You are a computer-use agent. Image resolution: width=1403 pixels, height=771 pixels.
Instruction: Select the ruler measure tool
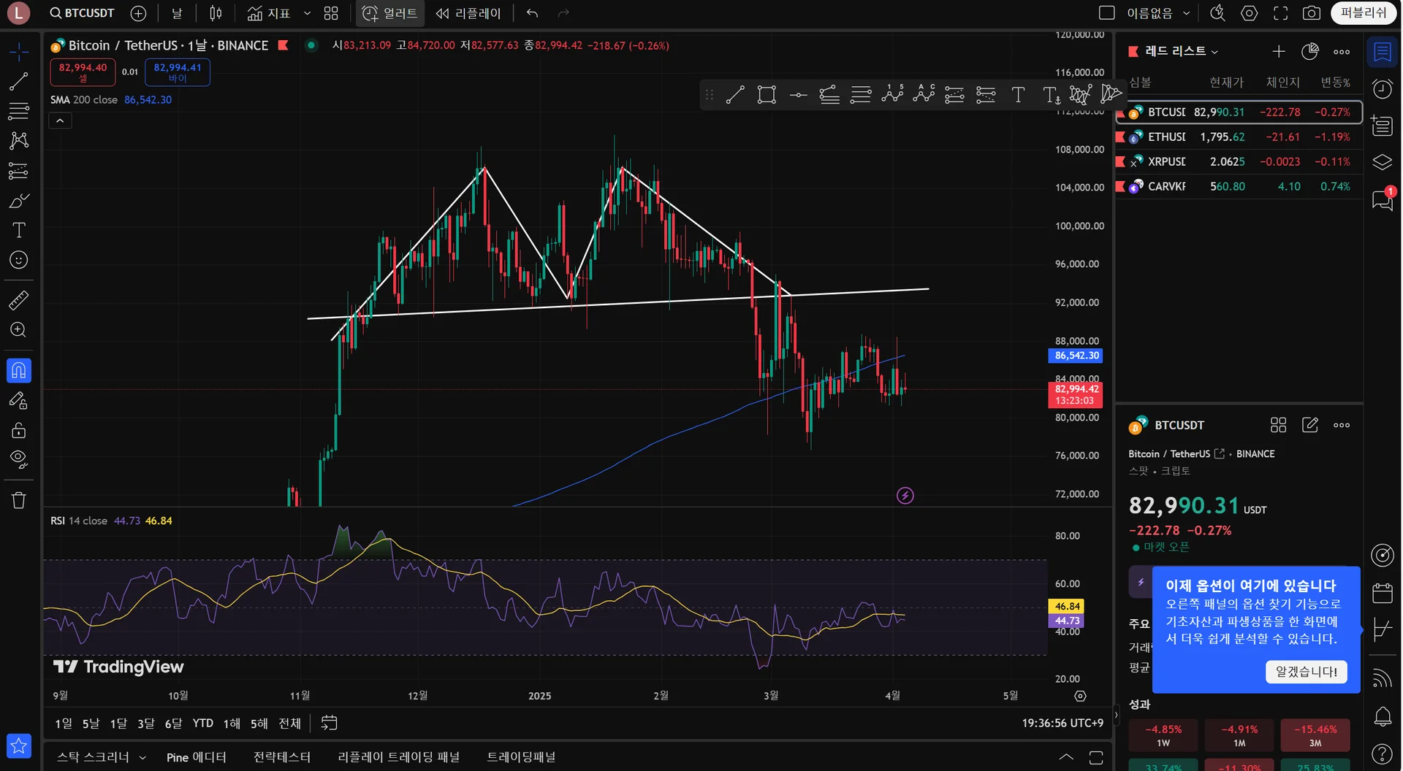[x=19, y=300]
